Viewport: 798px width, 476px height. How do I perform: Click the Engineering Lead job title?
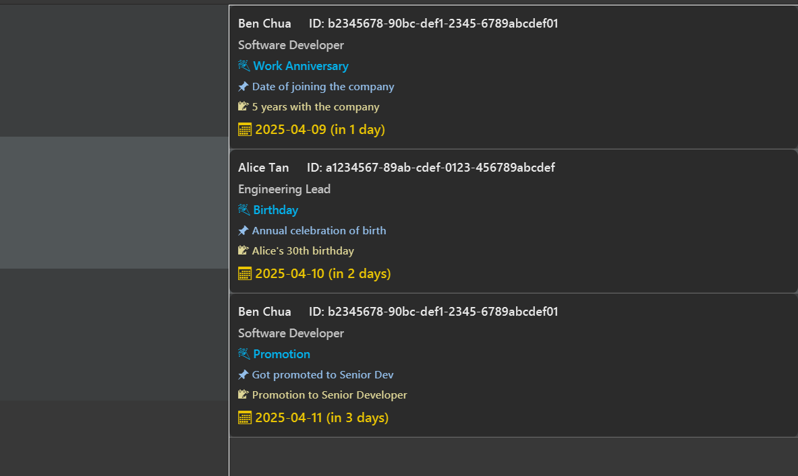point(285,189)
